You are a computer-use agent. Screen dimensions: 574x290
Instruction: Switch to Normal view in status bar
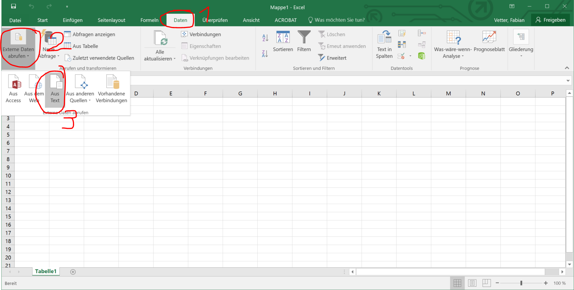[x=458, y=283]
